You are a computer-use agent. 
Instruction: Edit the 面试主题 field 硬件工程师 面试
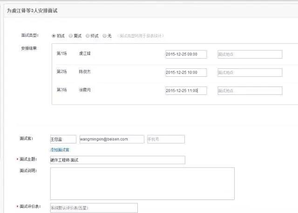tap(118, 160)
